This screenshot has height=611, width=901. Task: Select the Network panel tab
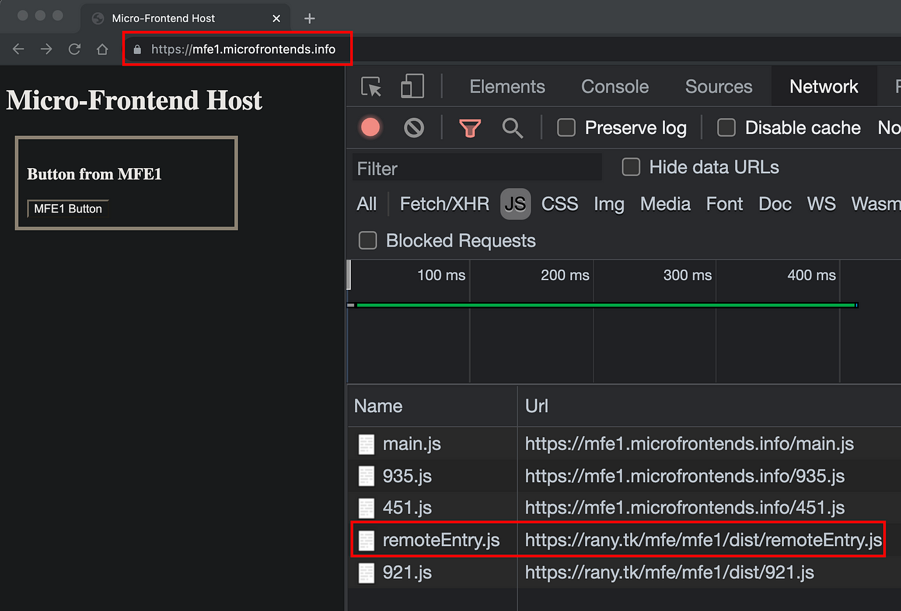(x=824, y=86)
